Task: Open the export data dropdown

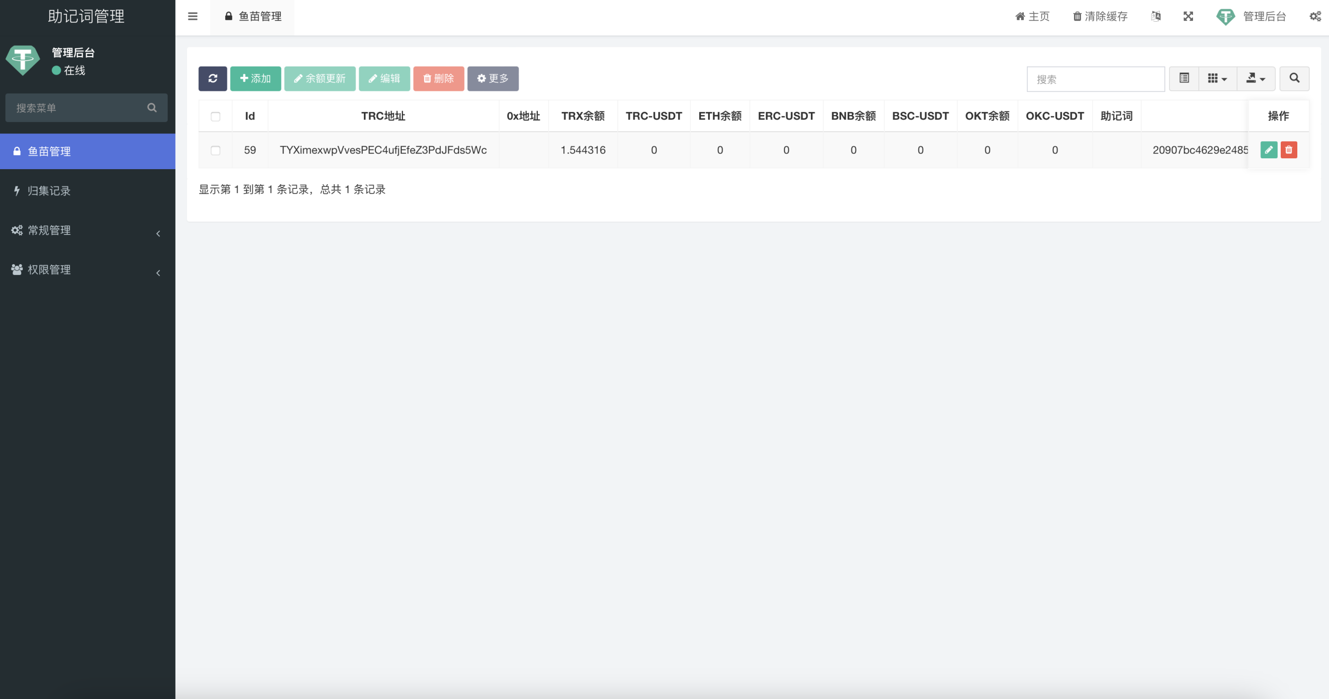Action: click(x=1255, y=78)
